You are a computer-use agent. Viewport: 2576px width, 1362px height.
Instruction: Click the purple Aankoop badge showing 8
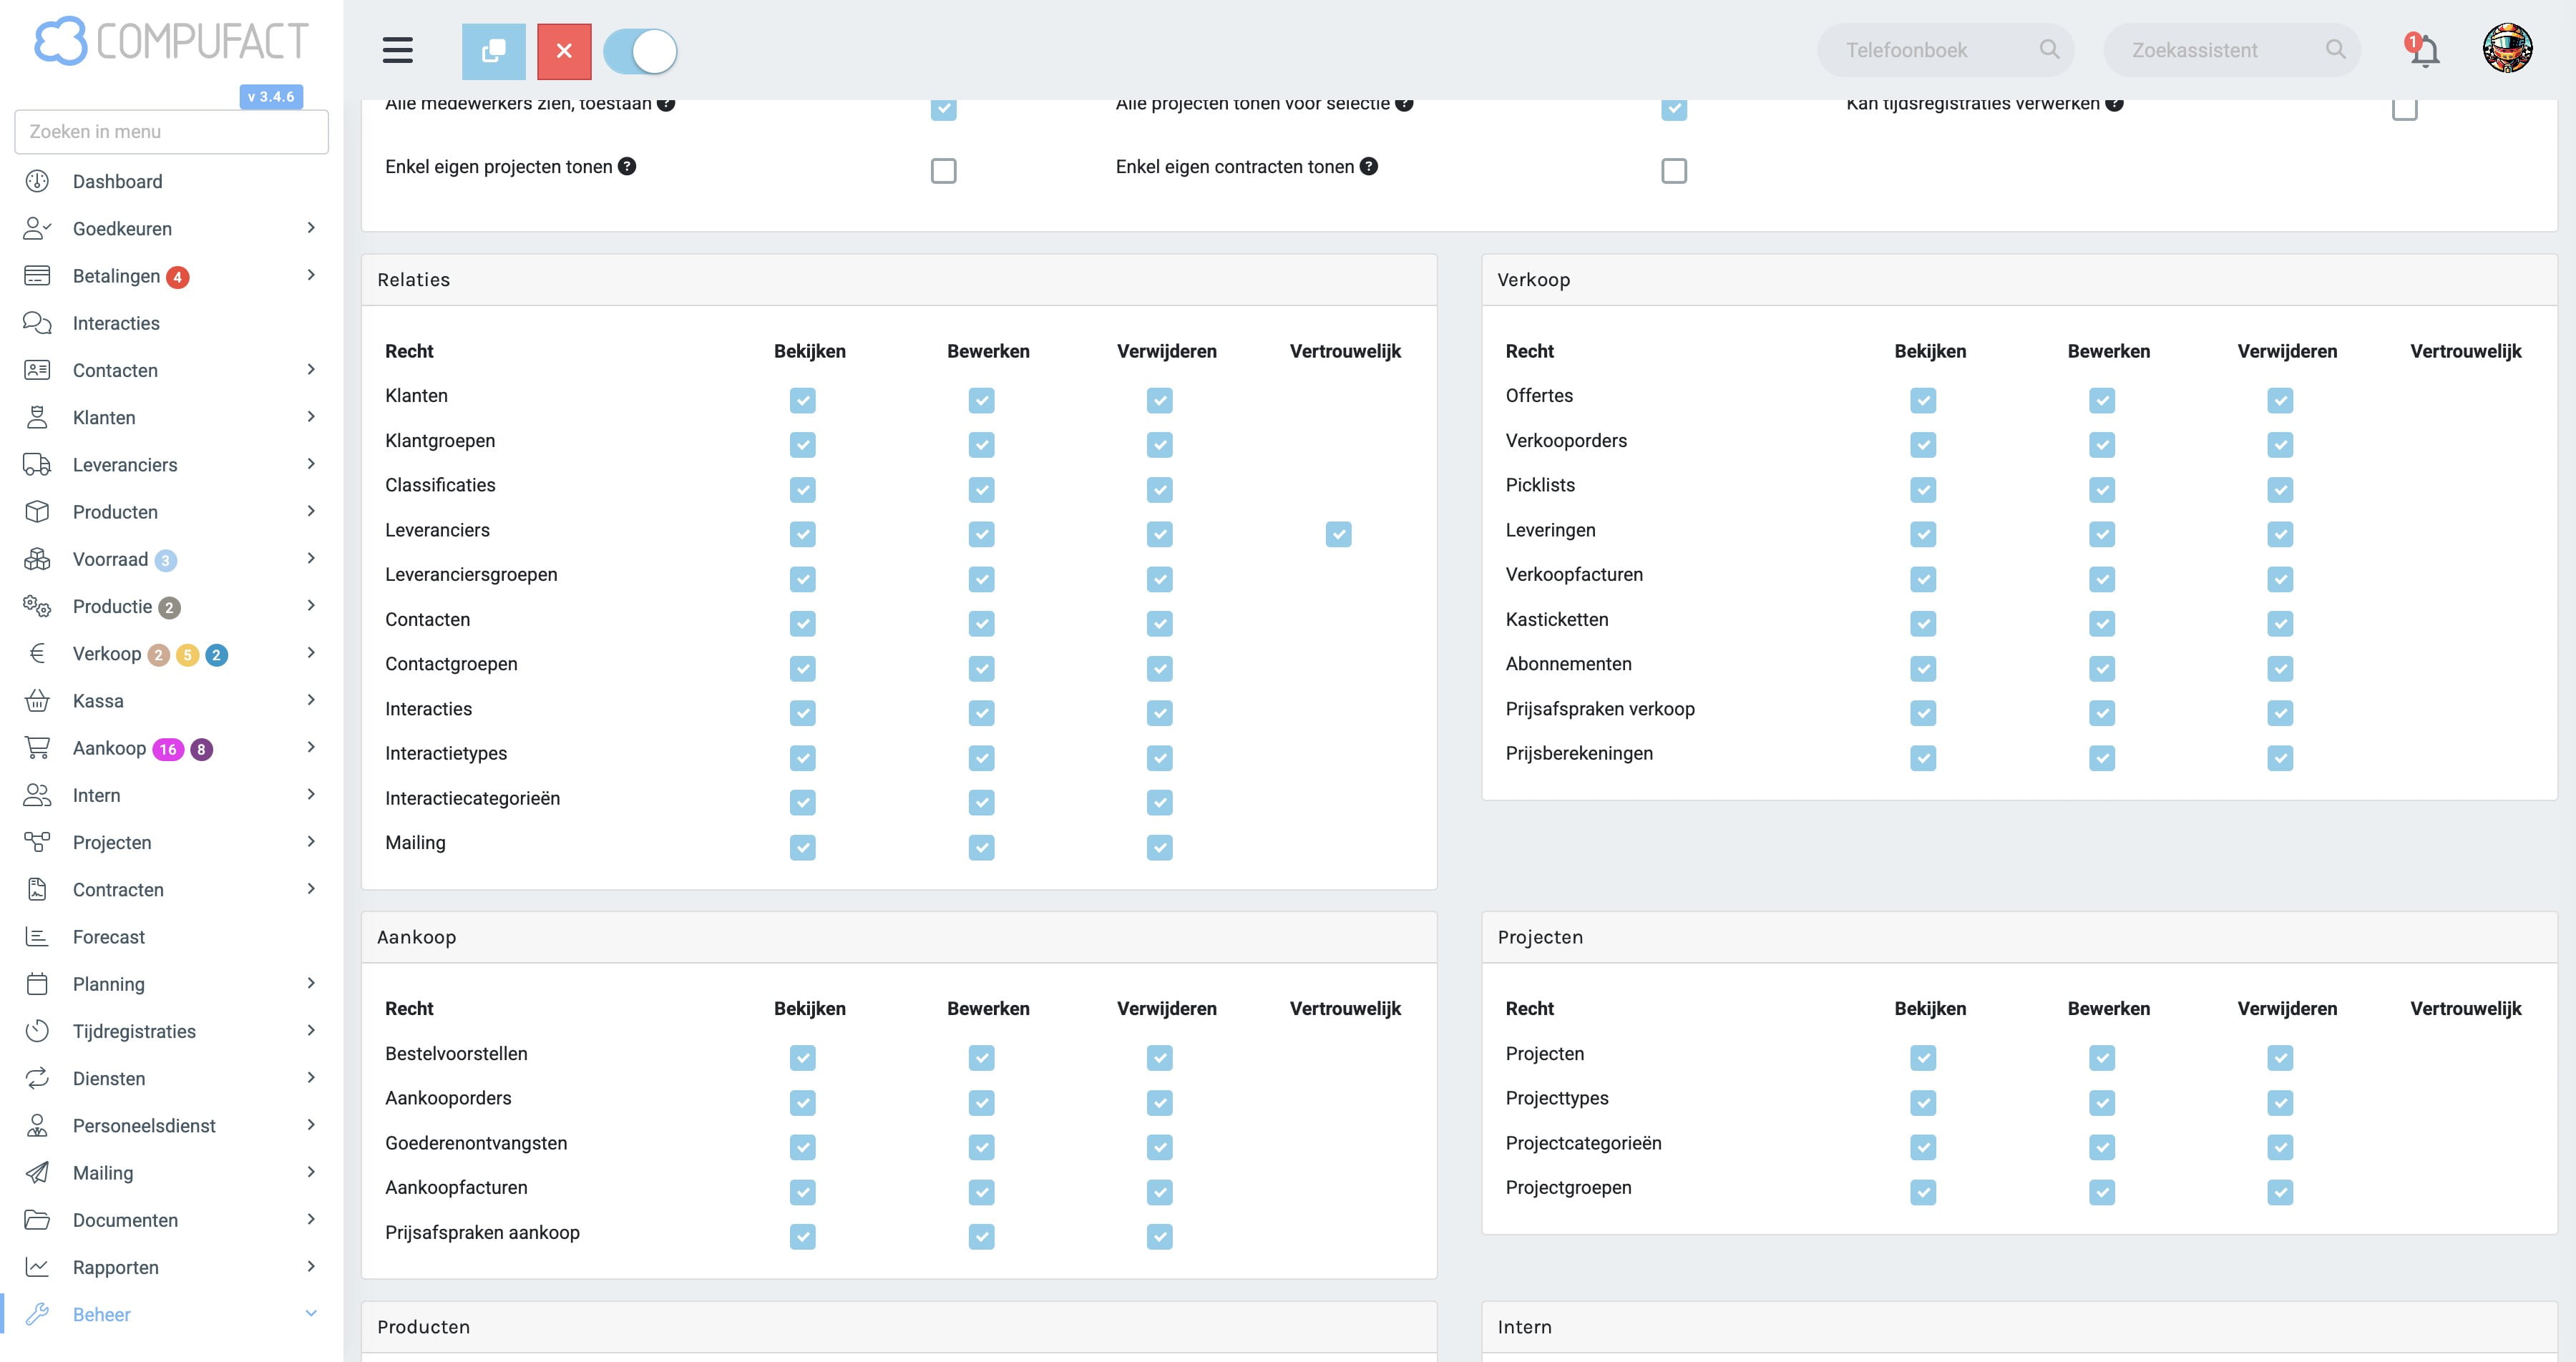point(201,749)
